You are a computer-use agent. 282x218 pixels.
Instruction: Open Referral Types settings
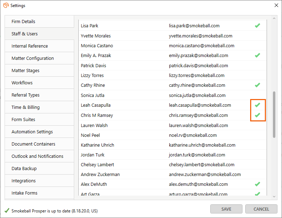[40, 95]
